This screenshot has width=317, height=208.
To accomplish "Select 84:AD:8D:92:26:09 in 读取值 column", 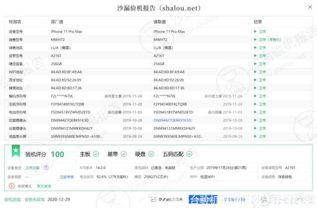I will 168,80.
